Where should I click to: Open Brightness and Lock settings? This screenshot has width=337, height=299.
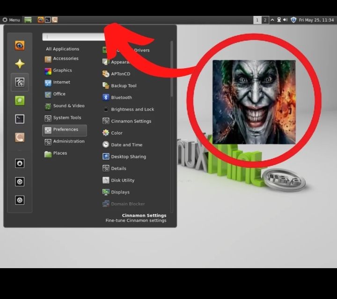point(128,109)
